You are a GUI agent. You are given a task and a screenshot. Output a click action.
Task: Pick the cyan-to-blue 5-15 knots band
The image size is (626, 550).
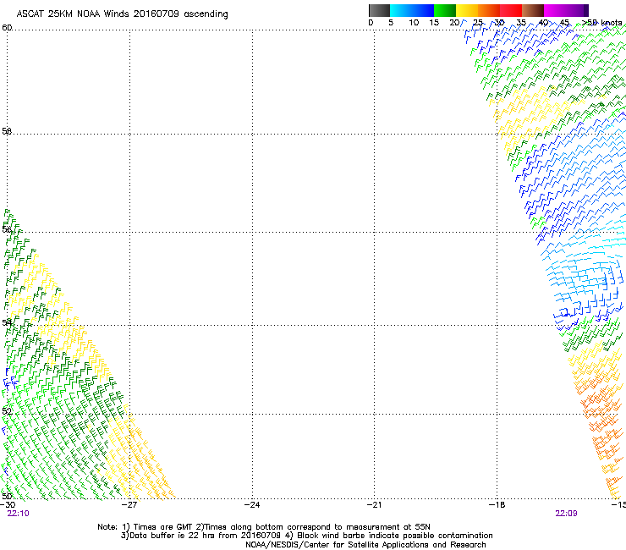(x=412, y=10)
